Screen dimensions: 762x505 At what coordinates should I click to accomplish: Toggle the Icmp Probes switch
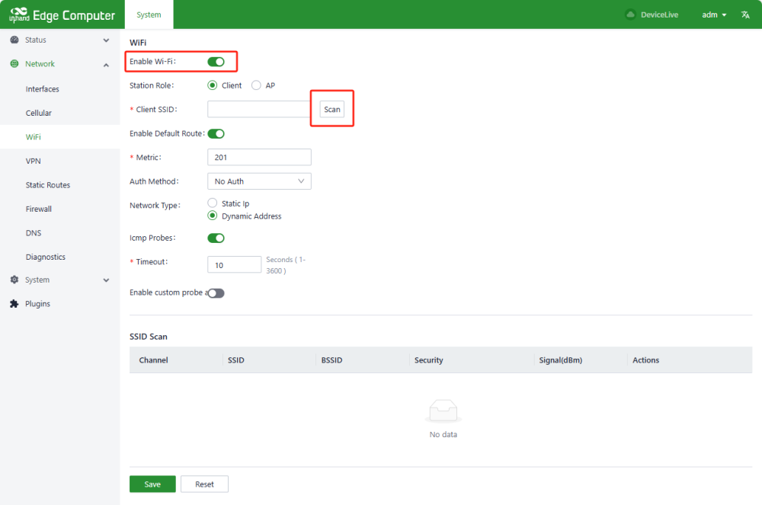[x=216, y=238]
